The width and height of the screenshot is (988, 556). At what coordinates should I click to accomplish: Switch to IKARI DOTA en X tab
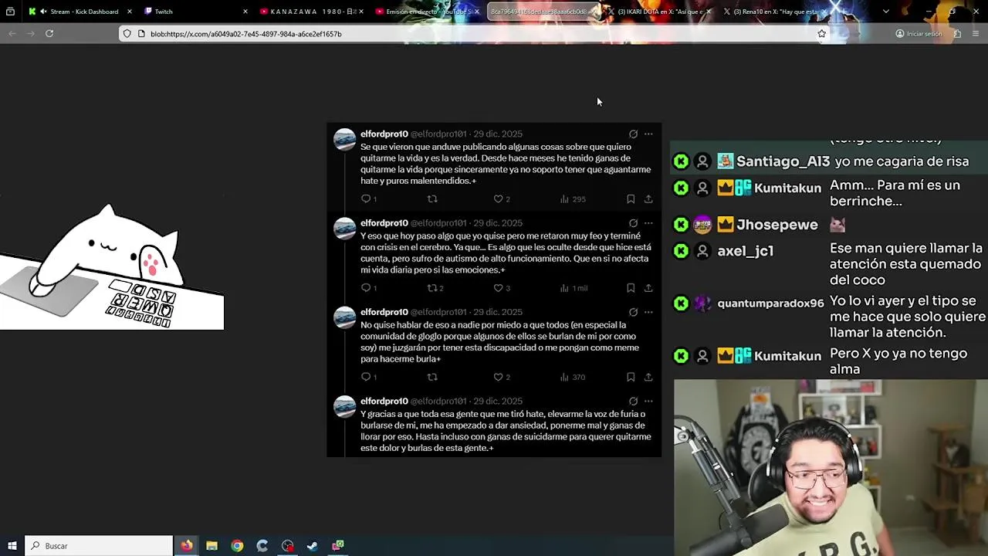(659, 12)
